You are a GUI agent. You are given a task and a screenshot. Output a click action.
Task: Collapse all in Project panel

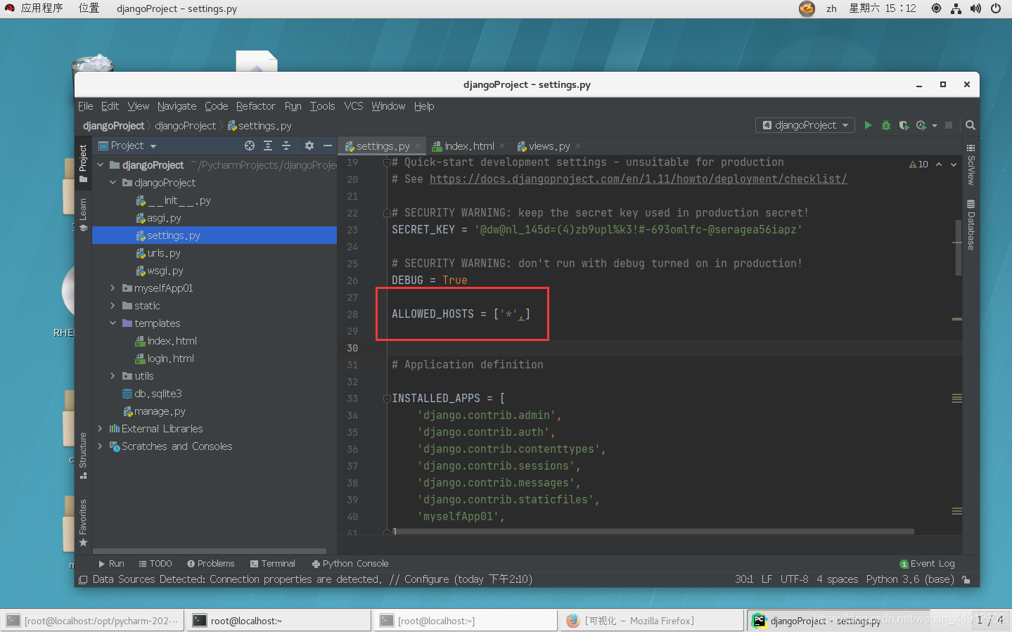click(x=286, y=146)
